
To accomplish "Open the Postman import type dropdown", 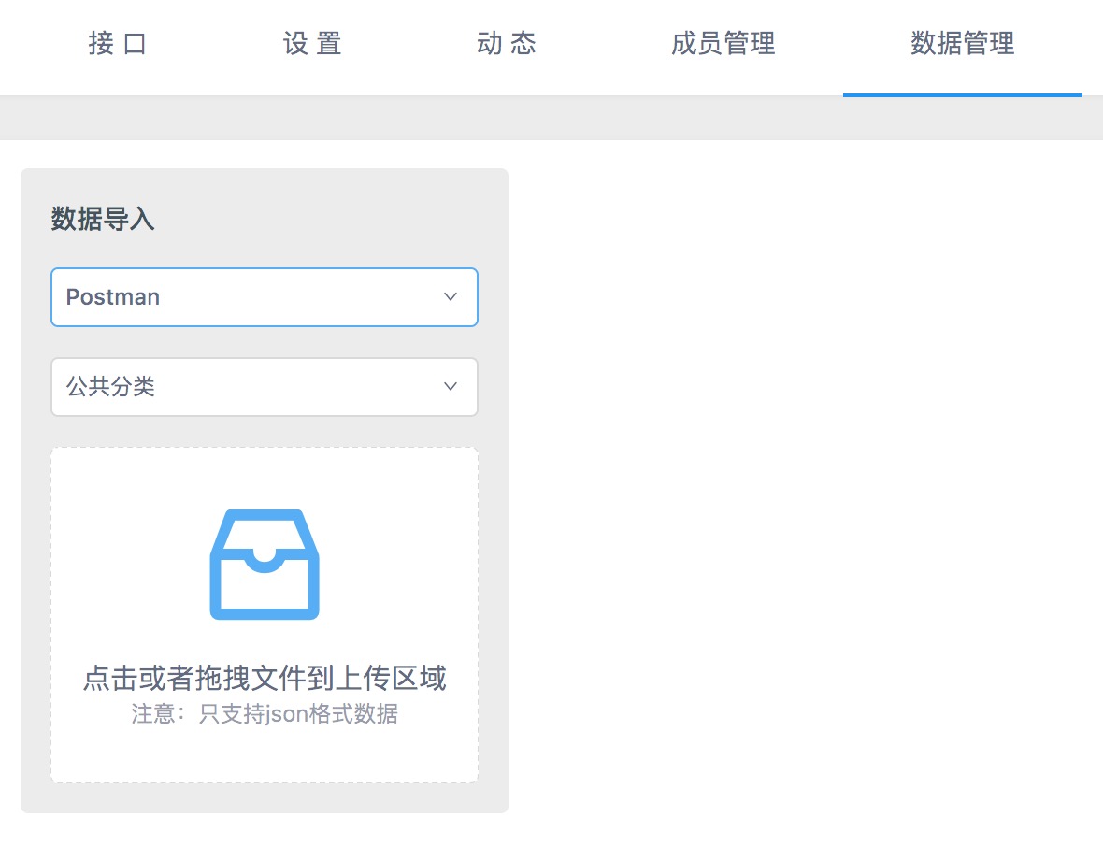I will (264, 297).
